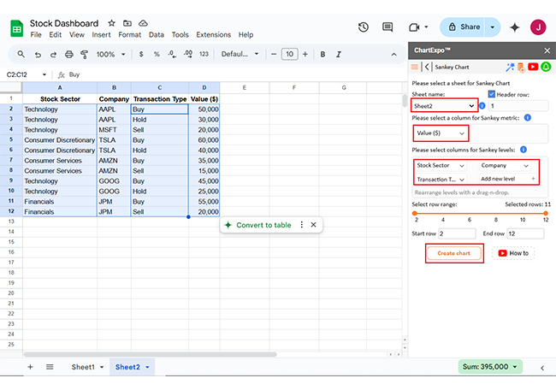Click the horizontal sheet scrollbar
This screenshot has height=390, width=556.
point(150,354)
